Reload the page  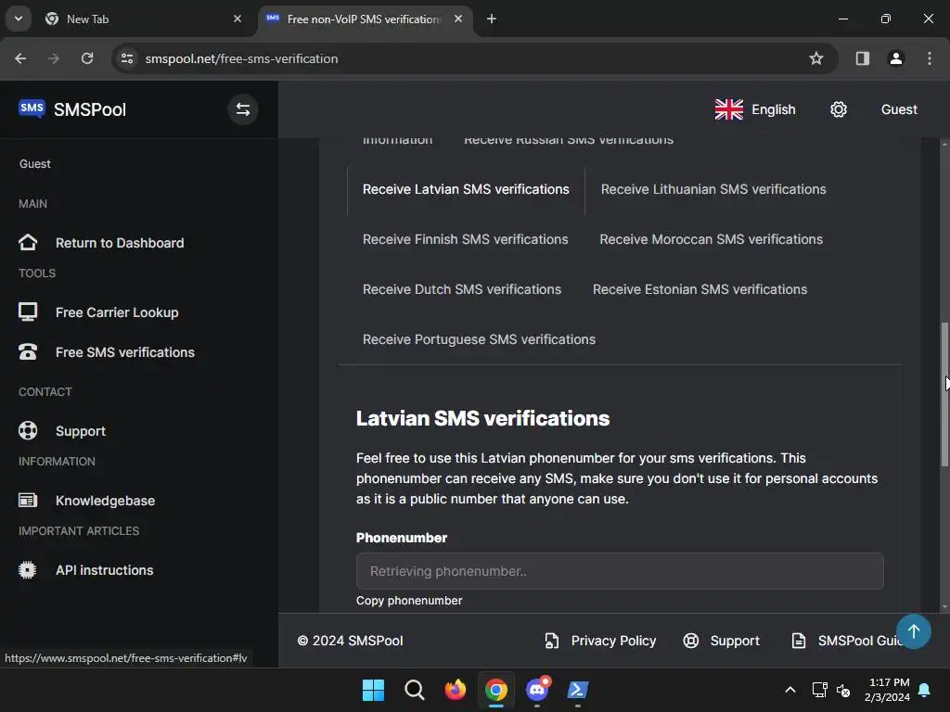coord(87,58)
